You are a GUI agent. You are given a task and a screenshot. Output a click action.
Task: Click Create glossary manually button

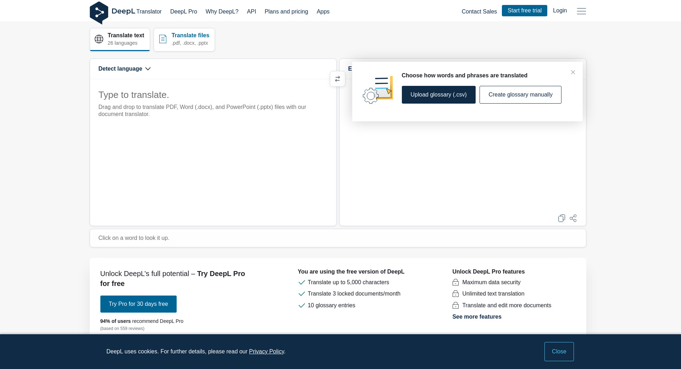(520, 95)
